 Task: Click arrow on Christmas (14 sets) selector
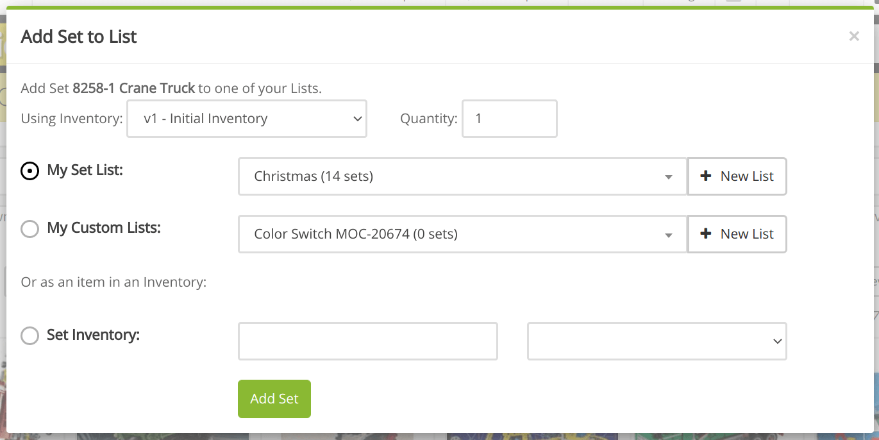(x=668, y=177)
